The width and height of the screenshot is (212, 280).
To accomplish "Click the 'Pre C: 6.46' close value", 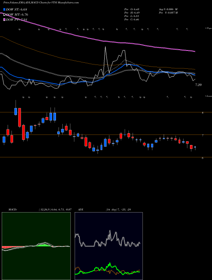I will pyautogui.click(x=132, y=19).
